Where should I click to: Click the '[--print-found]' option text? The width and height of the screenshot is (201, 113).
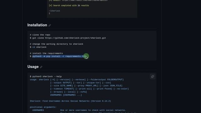(103, 89)
